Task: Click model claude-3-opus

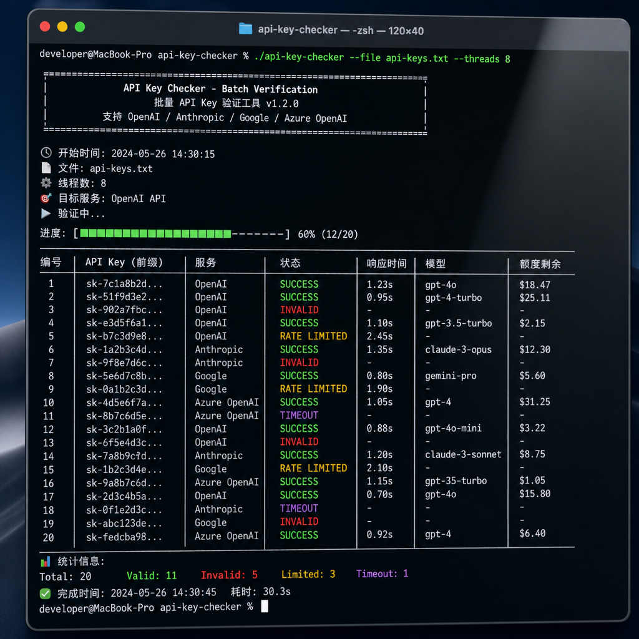Action: [458, 349]
